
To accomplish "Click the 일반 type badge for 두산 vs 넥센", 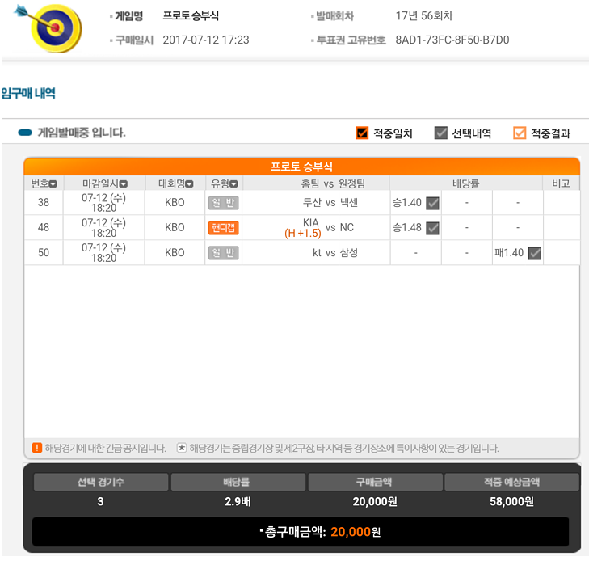I will pyautogui.click(x=224, y=203).
